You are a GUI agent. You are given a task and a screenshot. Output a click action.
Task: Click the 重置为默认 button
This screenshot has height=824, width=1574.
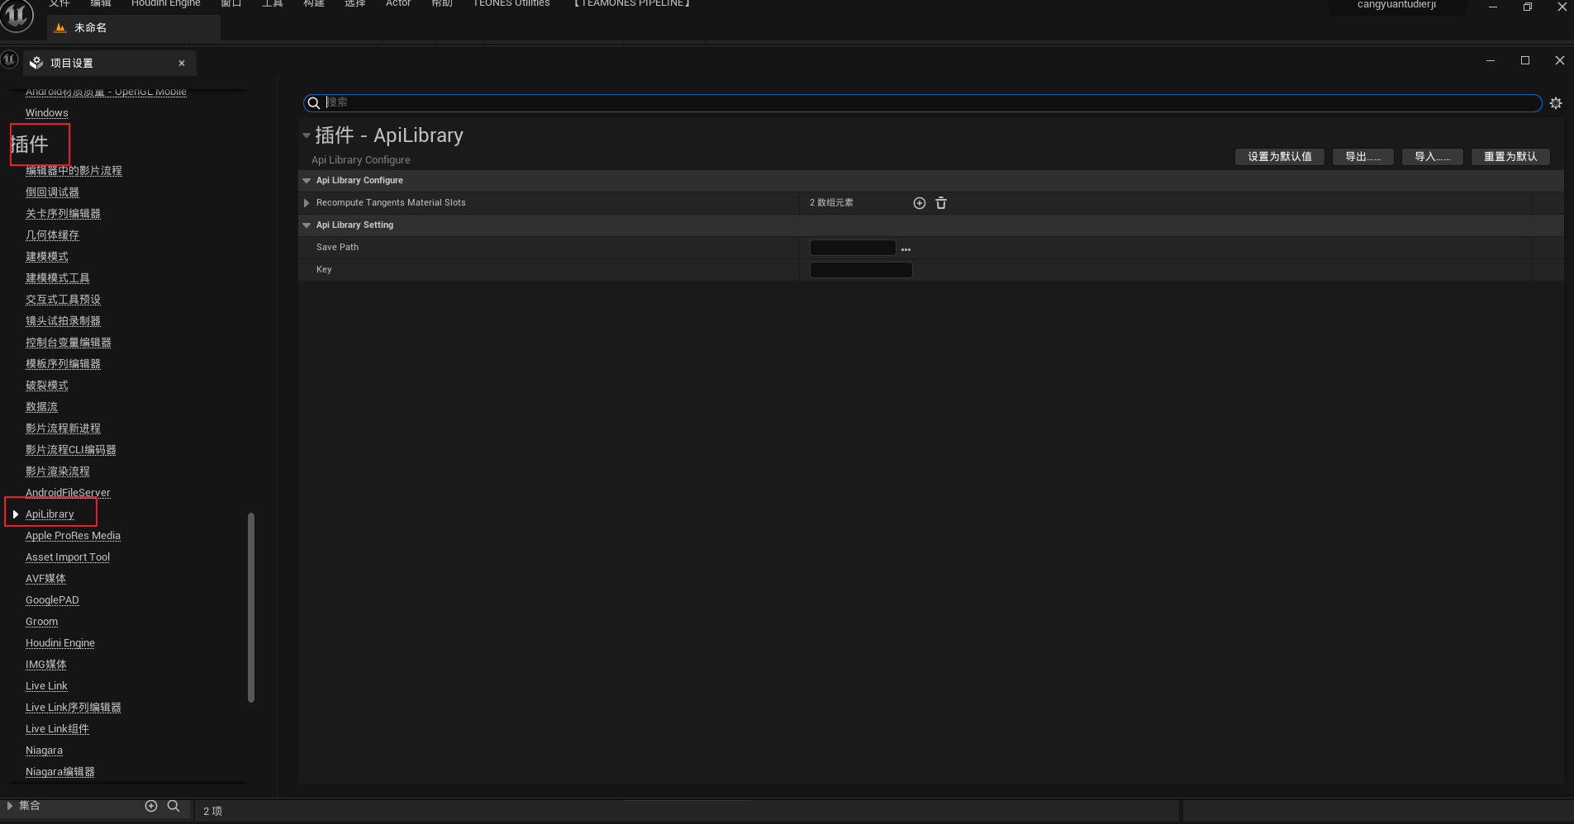tap(1510, 157)
